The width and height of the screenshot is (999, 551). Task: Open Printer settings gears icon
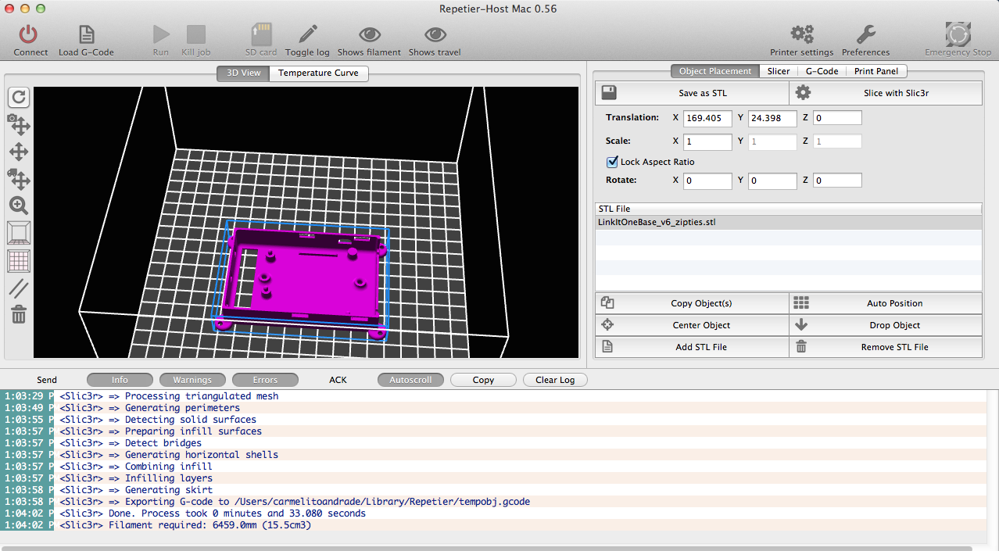pos(801,34)
